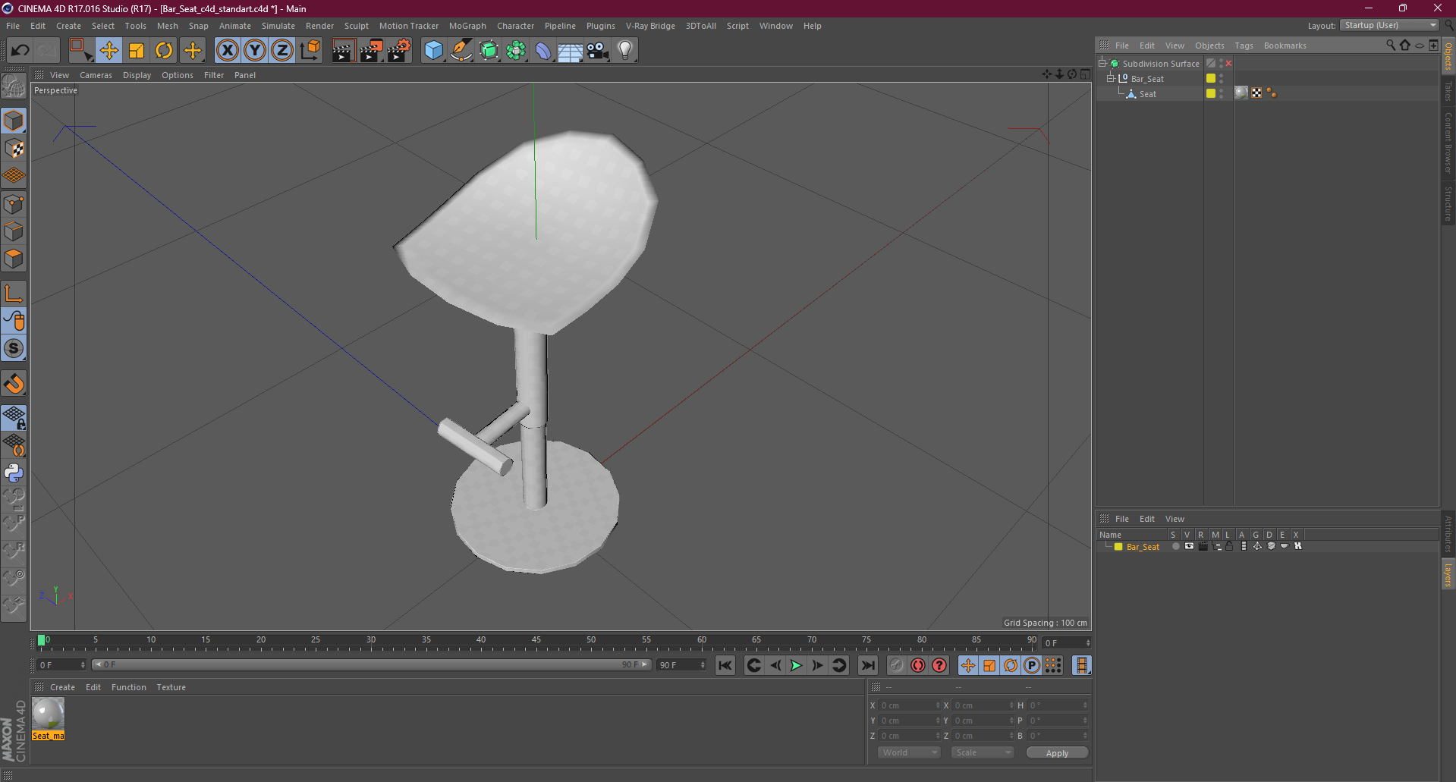Toggle Z axis lock
Viewport: 1456px width, 782px height.
point(282,51)
